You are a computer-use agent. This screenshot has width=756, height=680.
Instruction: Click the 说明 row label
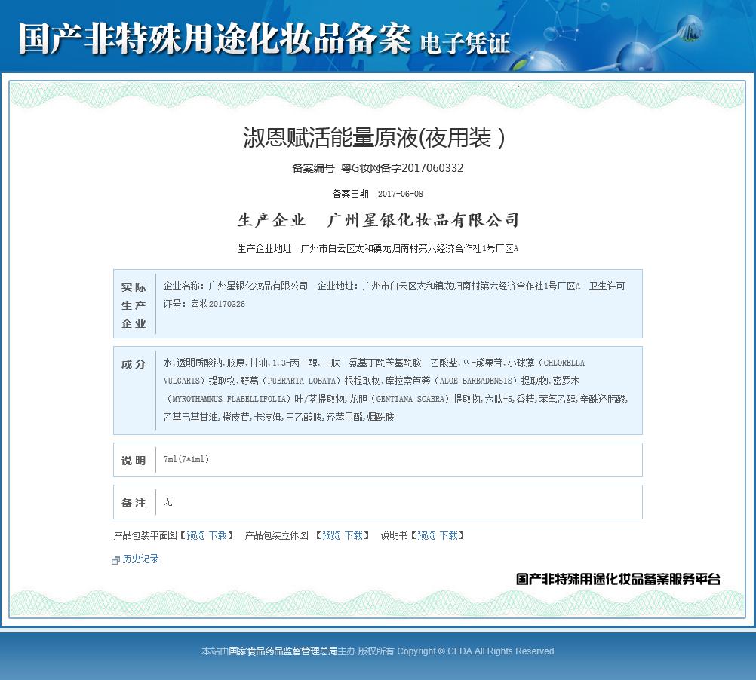(134, 461)
